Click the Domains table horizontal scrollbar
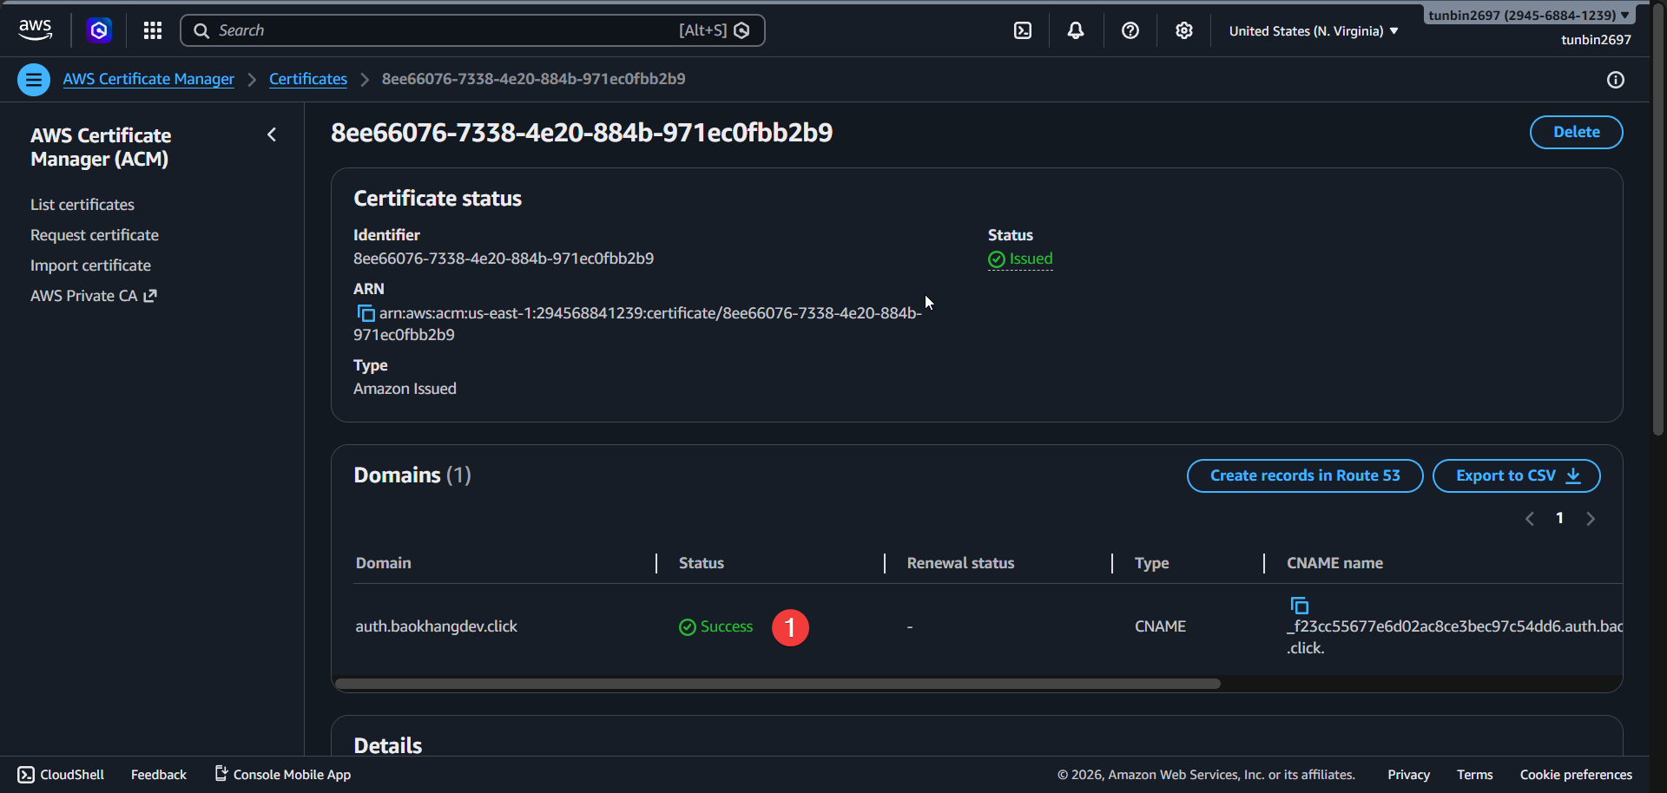This screenshot has width=1667, height=793. pyautogui.click(x=777, y=684)
